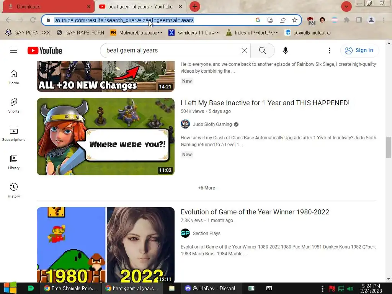Click the install app icon in address bar

tap(270, 20)
